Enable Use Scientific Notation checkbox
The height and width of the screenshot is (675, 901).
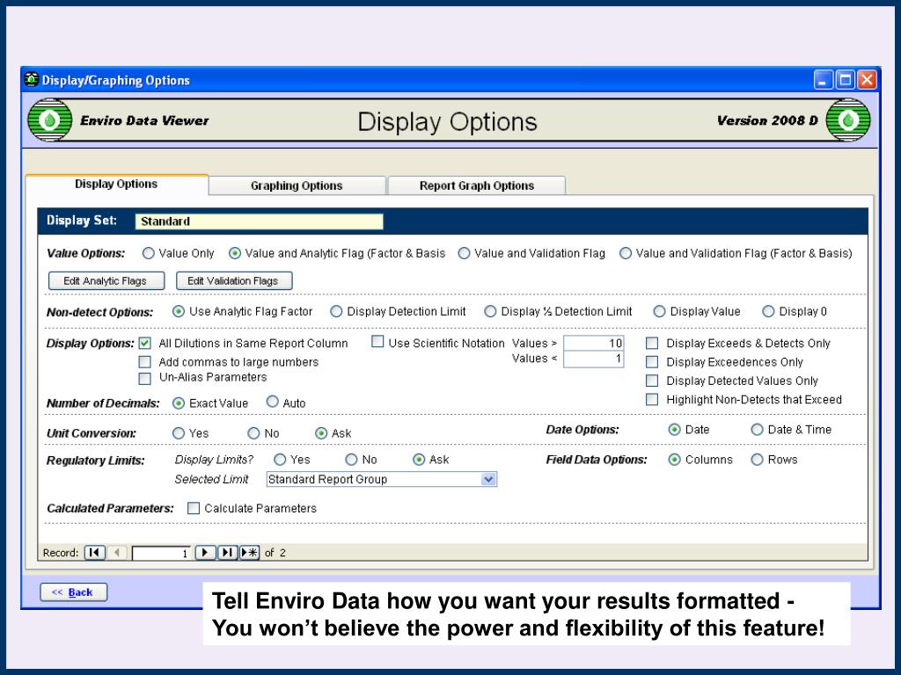tap(377, 342)
